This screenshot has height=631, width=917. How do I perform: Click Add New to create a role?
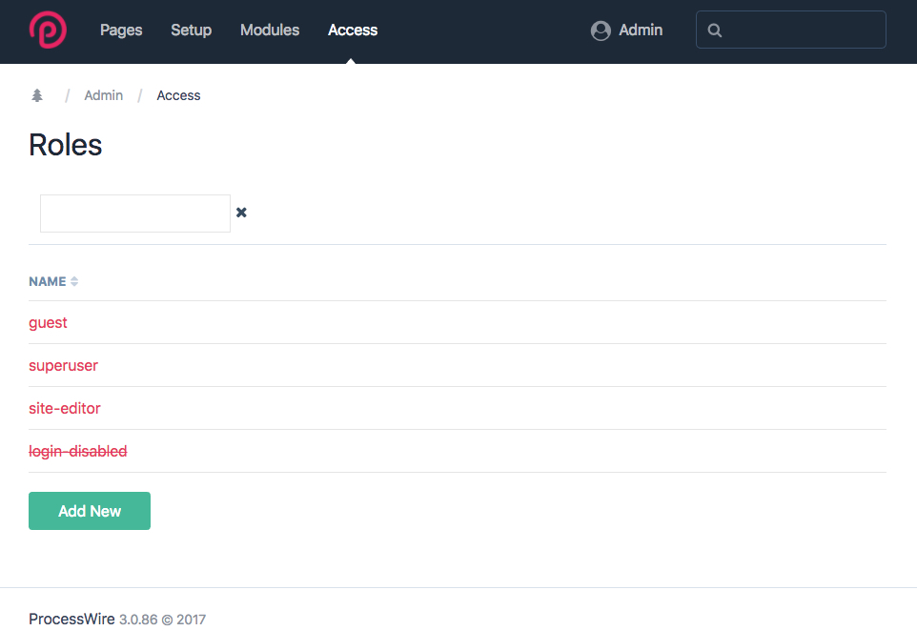pos(89,511)
